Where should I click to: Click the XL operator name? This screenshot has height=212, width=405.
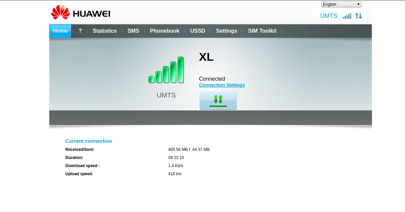(x=206, y=57)
